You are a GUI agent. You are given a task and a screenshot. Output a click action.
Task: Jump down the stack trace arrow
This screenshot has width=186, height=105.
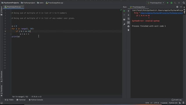tap(128, 15)
